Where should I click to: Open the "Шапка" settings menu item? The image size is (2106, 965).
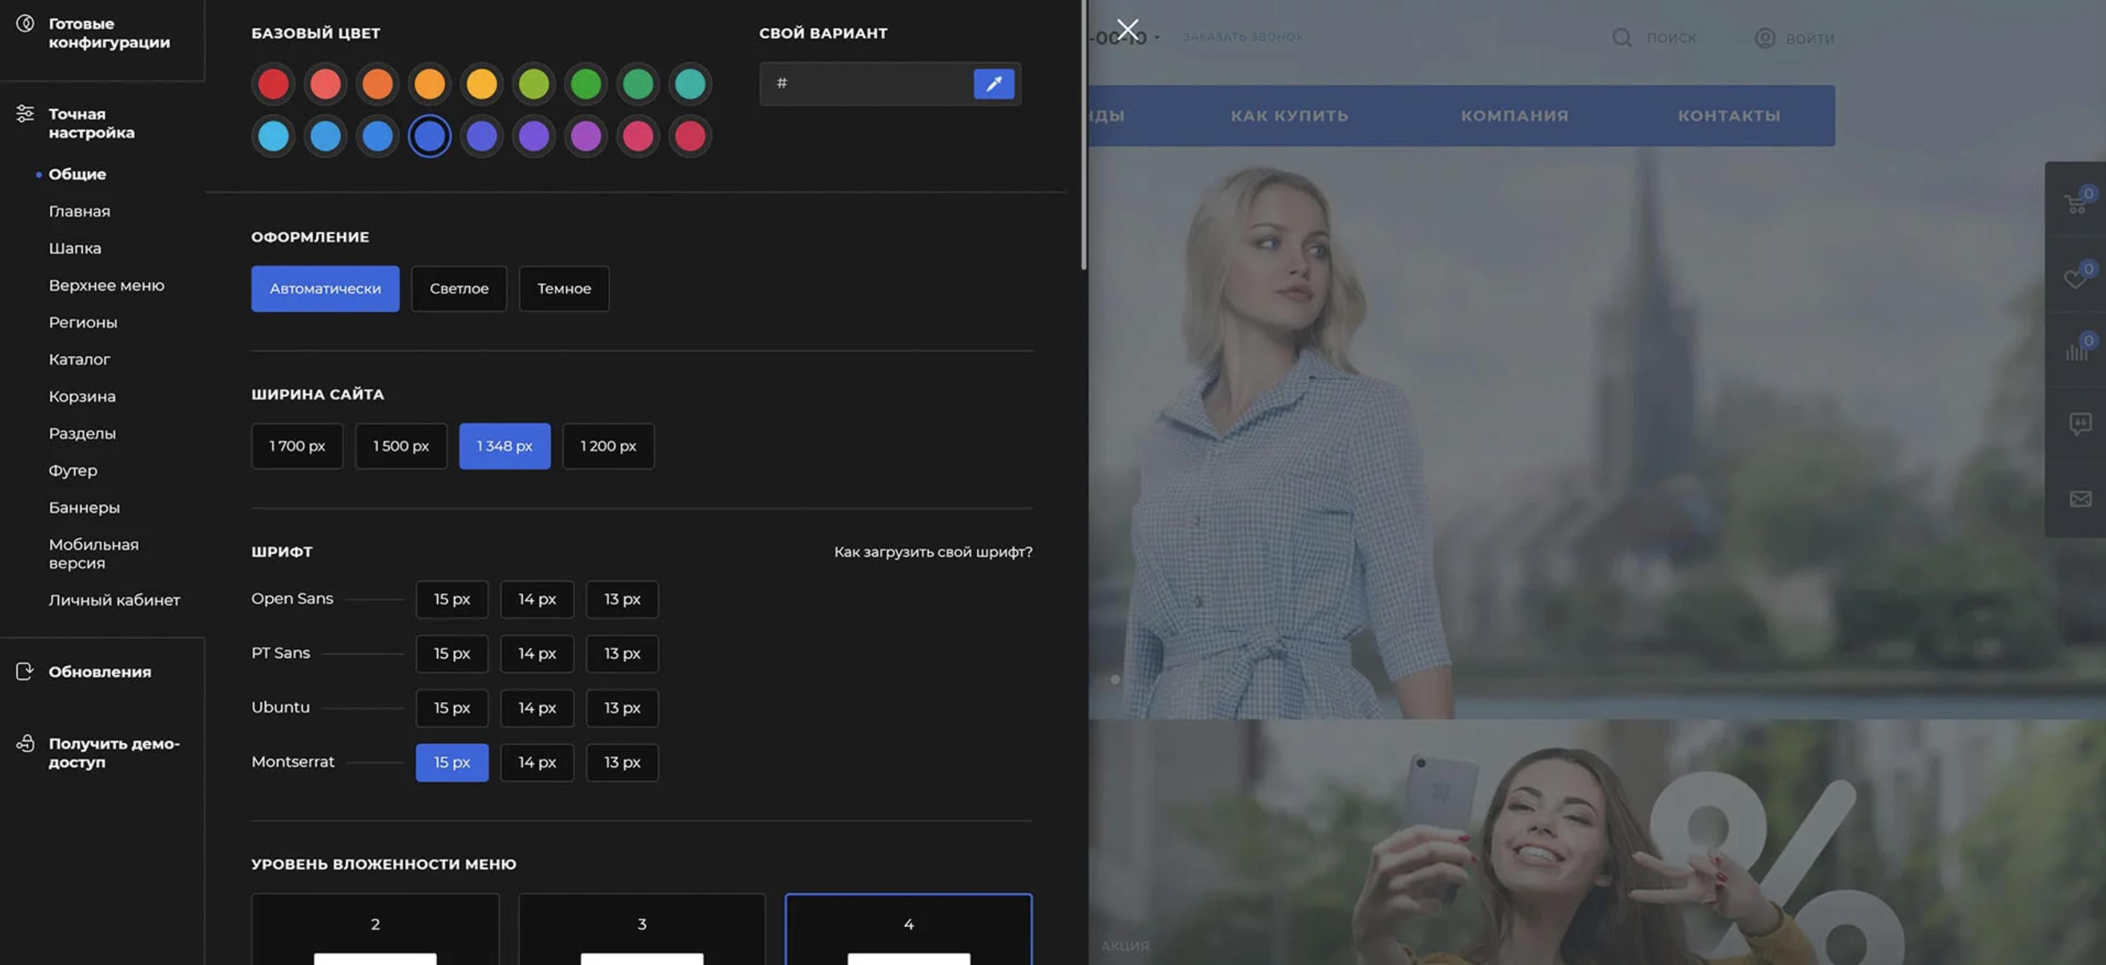tap(75, 248)
